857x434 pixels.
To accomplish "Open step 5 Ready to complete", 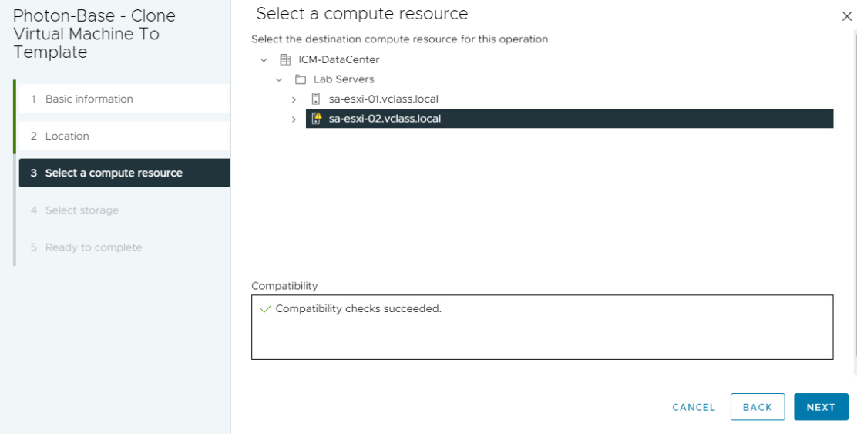I will pos(125,247).
